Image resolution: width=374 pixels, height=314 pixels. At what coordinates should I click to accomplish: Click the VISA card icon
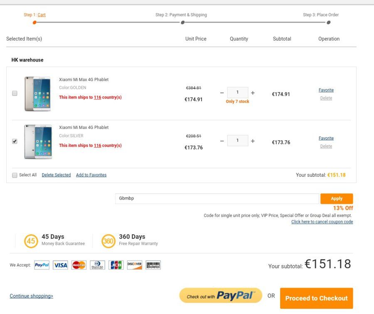pos(60,265)
